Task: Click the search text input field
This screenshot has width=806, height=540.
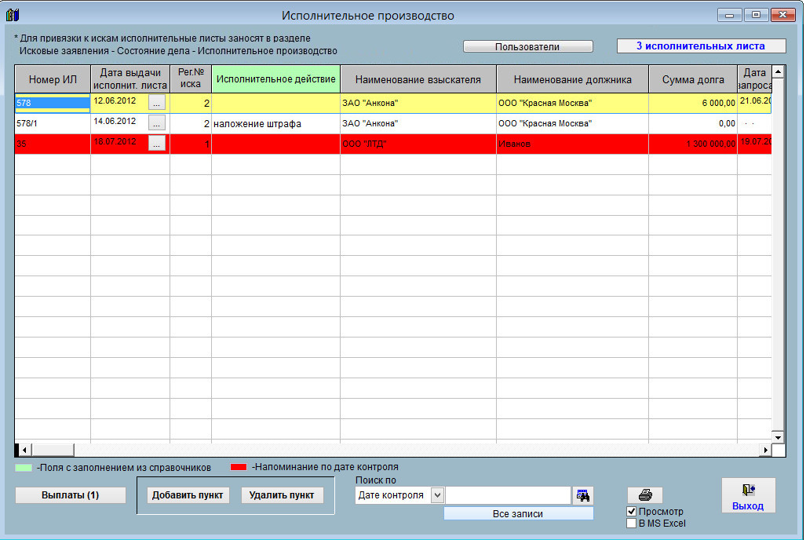Action: point(509,495)
